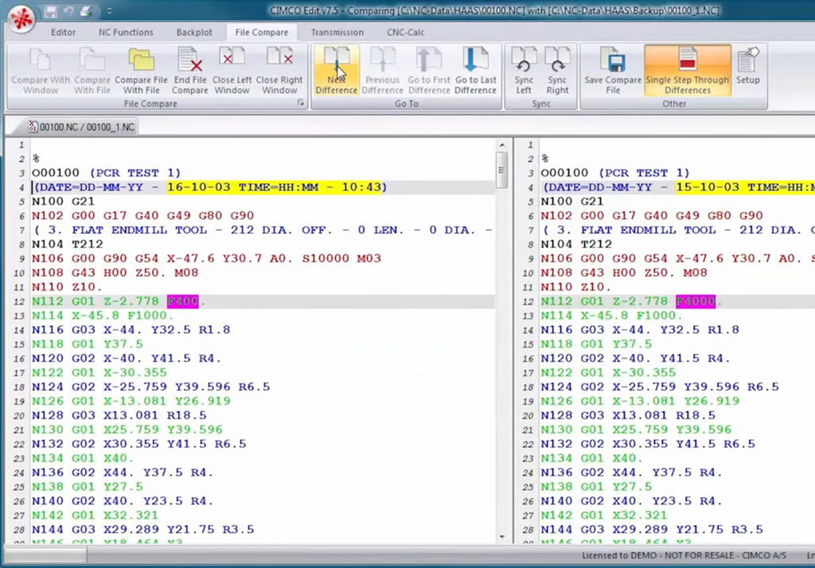The image size is (815, 568).
Task: Sync Right file changes
Action: (x=557, y=71)
